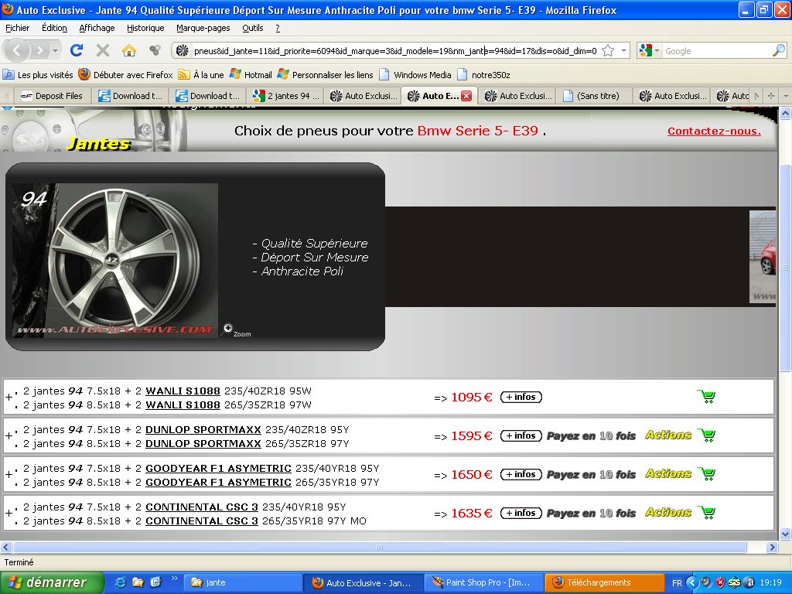Open the URL bar history dropdown
Screen dimensions: 792x594
(624, 50)
